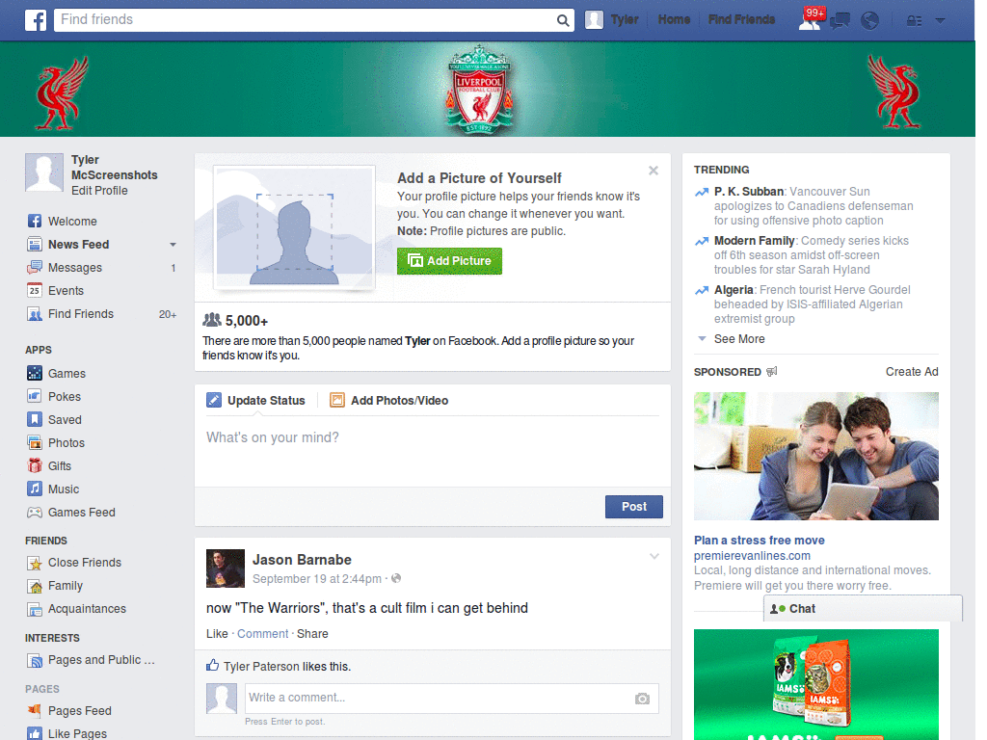Viewport: 987px width, 740px height.
Task: Open the Pages and Public interests icon
Action: pyautogui.click(x=35, y=660)
